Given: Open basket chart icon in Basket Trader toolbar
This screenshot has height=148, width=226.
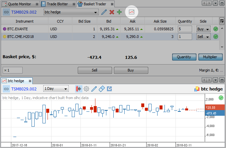Looking at the screenshot, I should (132, 12).
